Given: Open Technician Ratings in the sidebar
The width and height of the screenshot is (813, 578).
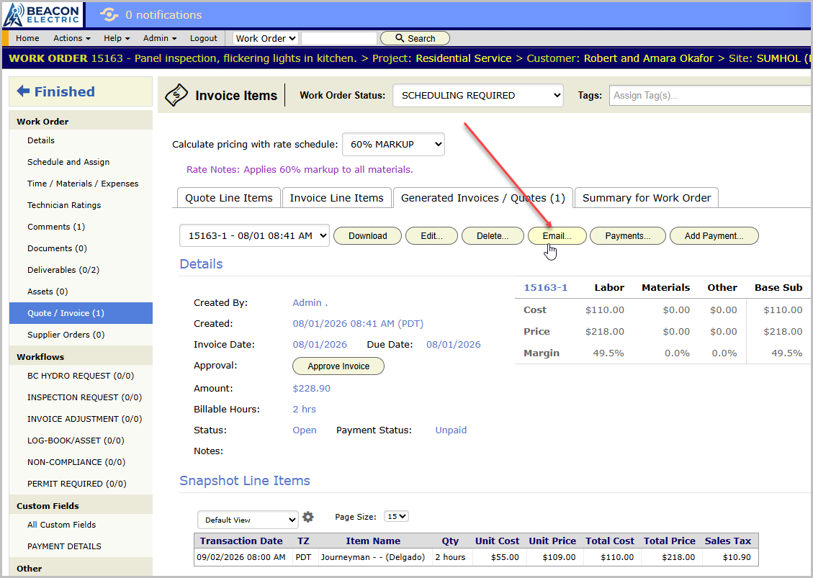Looking at the screenshot, I should [64, 205].
